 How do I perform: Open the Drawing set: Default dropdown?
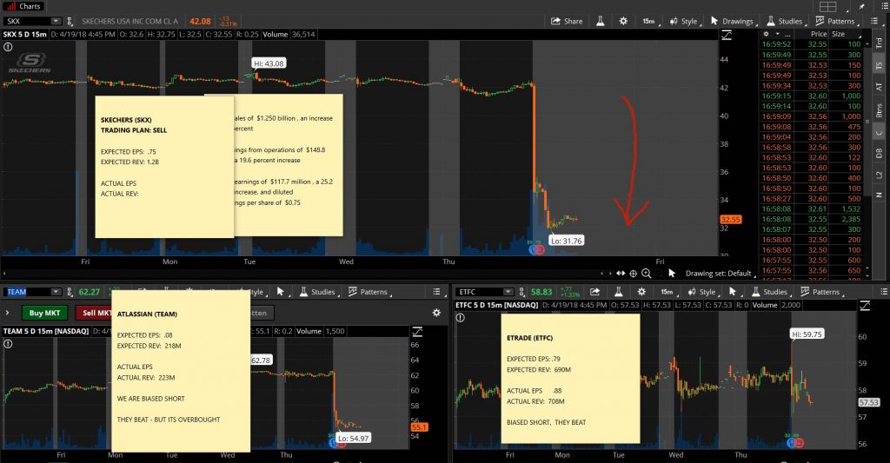(721, 274)
